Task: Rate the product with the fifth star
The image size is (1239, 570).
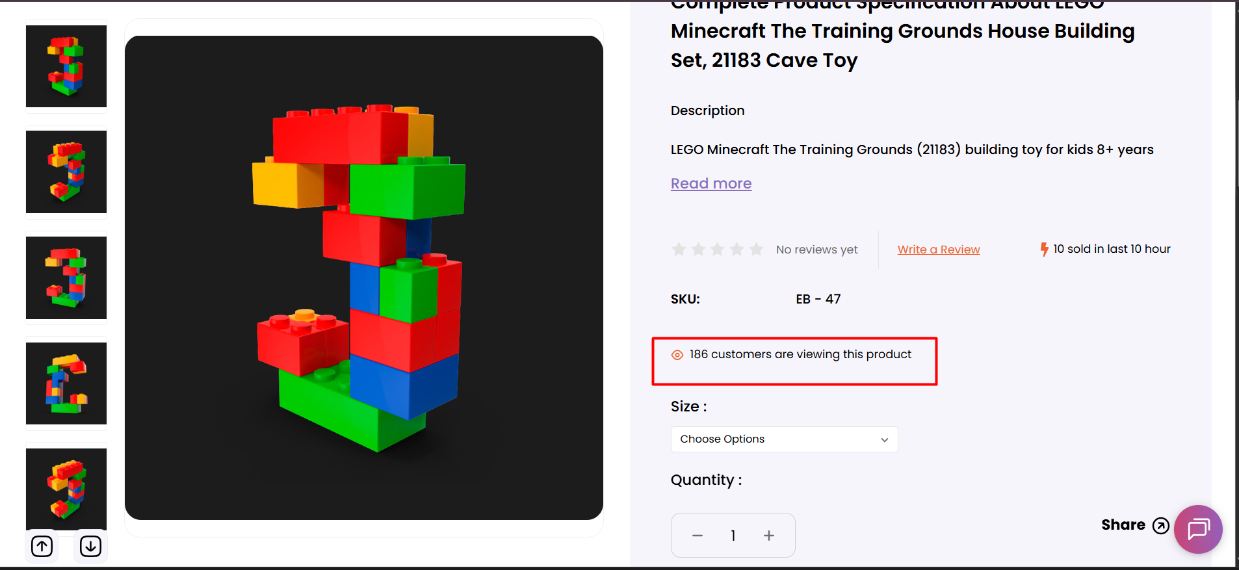Action: point(756,250)
